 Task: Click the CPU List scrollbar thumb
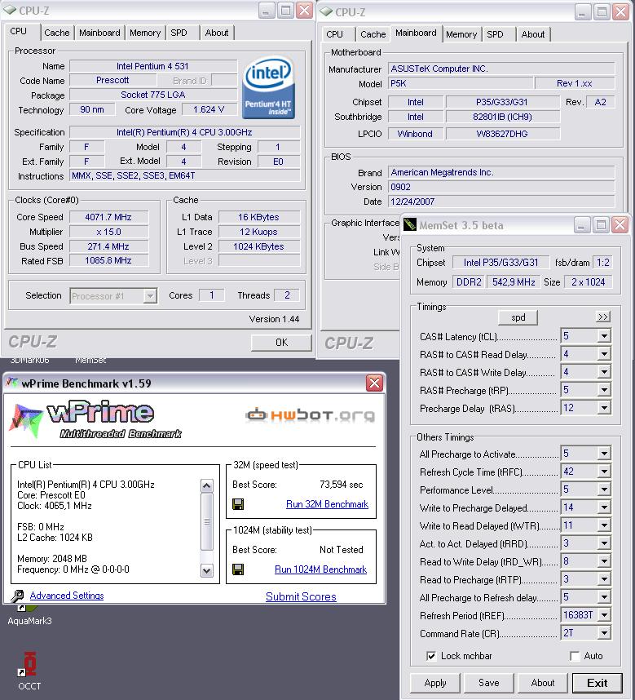click(x=207, y=521)
